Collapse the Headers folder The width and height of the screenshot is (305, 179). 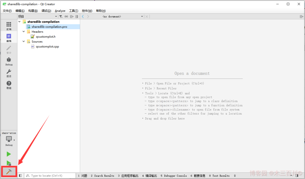point(24,32)
